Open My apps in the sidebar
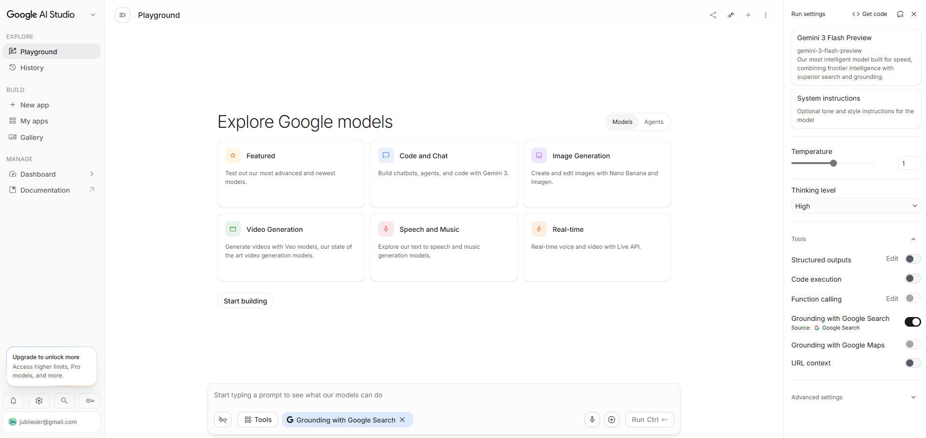The width and height of the screenshot is (926, 438). tap(51, 121)
